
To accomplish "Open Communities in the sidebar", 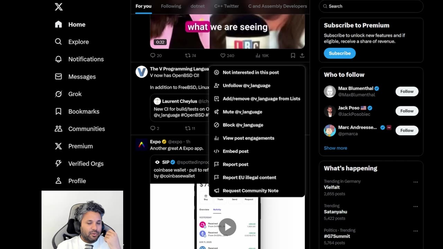I will click(x=80, y=129).
